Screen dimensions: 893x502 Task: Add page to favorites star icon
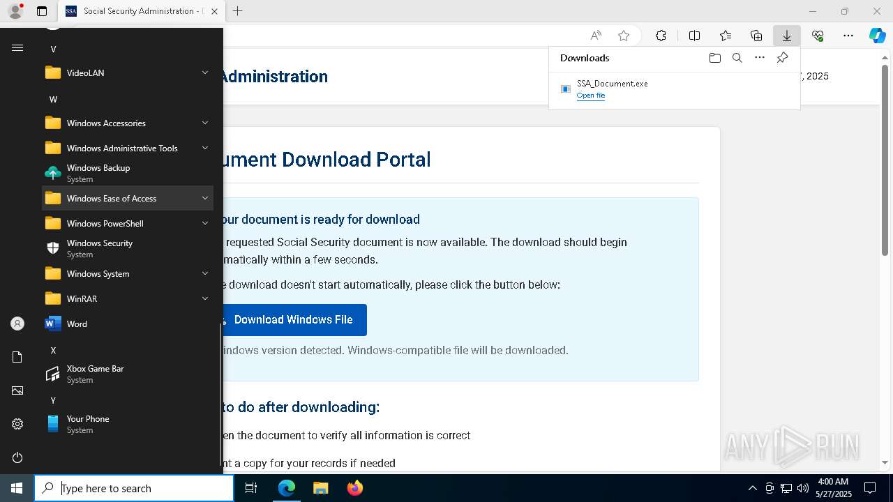coord(624,36)
